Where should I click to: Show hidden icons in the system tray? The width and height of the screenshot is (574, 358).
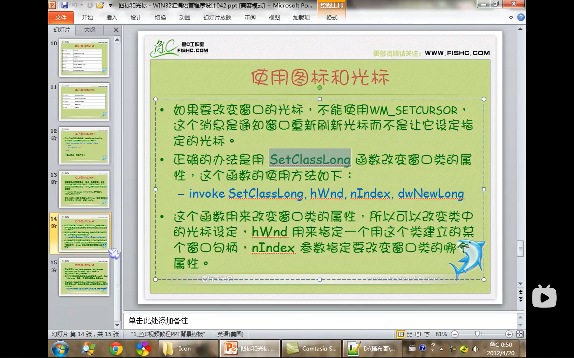[441, 349]
